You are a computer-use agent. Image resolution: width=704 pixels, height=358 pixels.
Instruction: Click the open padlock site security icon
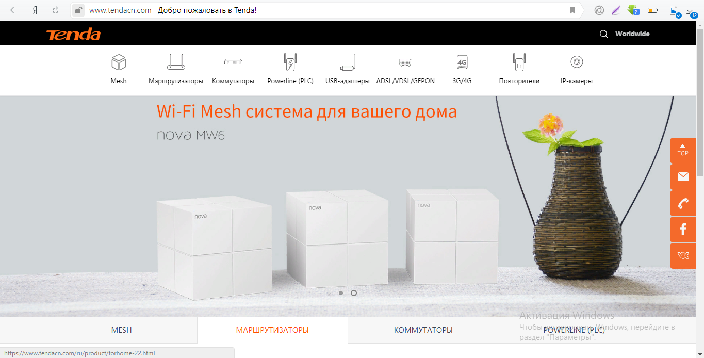(78, 10)
